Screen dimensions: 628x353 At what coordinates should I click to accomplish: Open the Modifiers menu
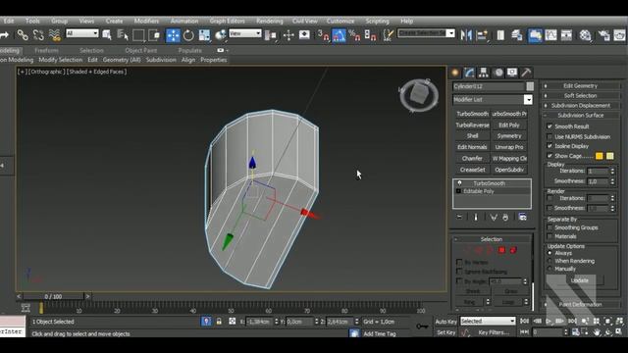(x=146, y=21)
